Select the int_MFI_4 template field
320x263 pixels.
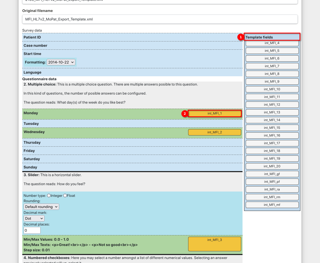[272, 43]
